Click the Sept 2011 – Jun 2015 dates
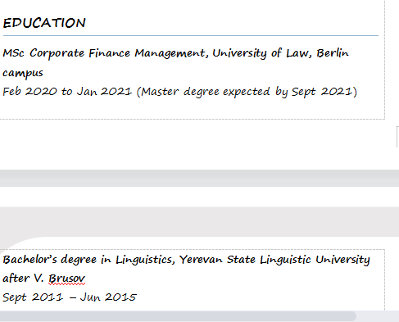 70,297
